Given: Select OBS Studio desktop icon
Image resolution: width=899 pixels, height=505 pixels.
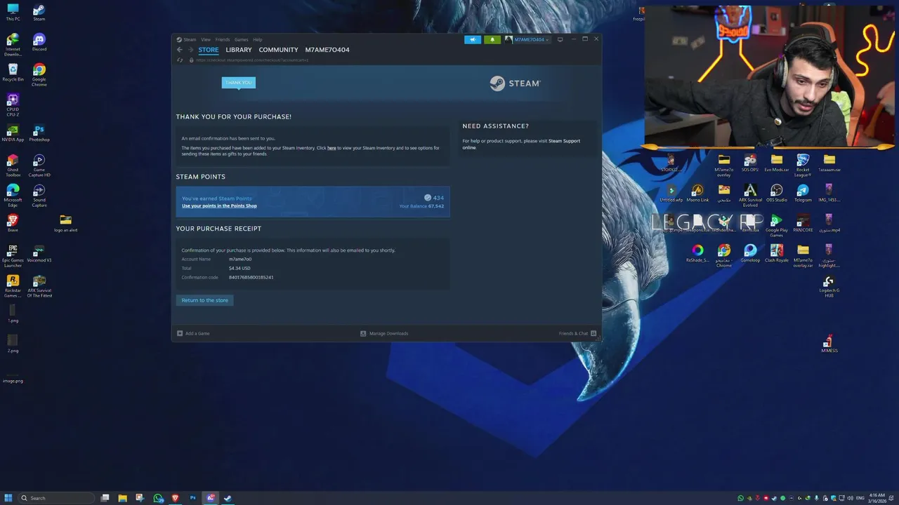Looking at the screenshot, I should coord(777,193).
